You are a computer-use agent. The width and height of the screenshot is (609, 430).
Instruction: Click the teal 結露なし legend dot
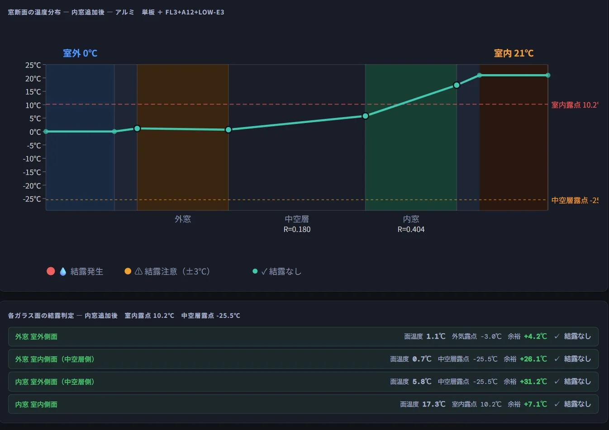(x=255, y=271)
